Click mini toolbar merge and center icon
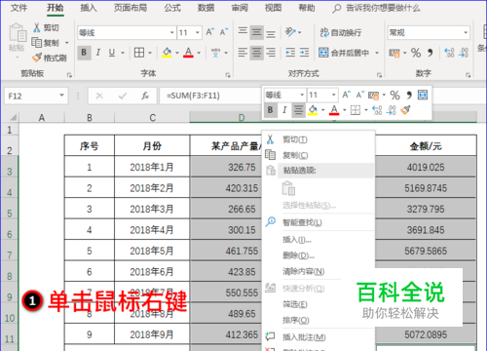487x351 pixels. [423, 95]
